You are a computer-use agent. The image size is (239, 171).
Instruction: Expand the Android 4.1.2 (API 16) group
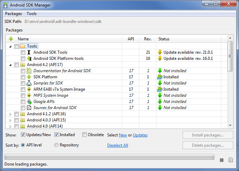click(10, 114)
